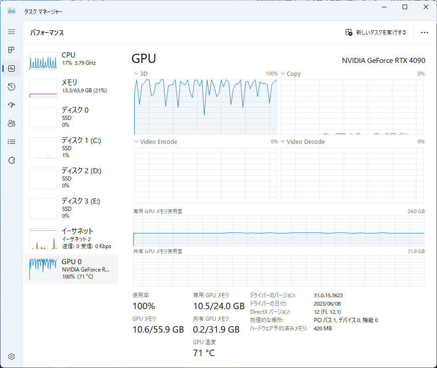The height and width of the screenshot is (368, 437).
Task: Click the DirectX version 12 (FL 12.1)
Action: [x=327, y=312]
